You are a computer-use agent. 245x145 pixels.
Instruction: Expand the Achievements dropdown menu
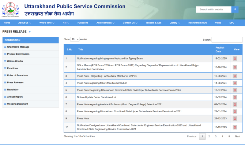pos(105,23)
